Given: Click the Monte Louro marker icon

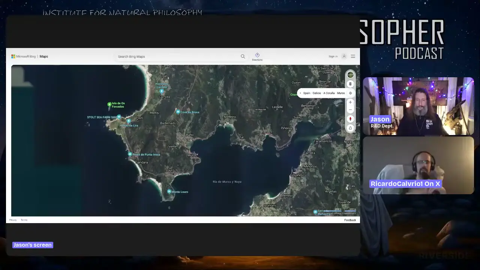Looking at the screenshot, I should (x=169, y=192).
